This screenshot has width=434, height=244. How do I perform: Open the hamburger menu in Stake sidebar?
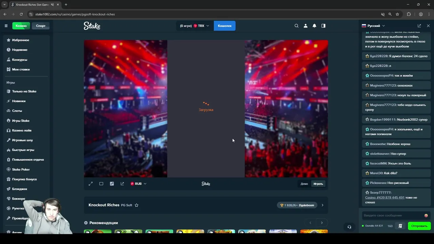[x=6, y=26]
